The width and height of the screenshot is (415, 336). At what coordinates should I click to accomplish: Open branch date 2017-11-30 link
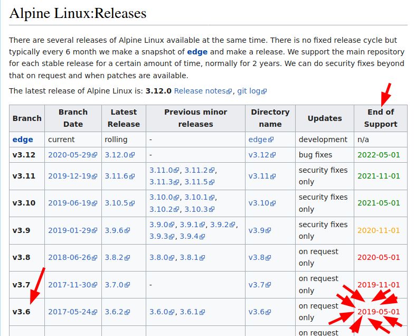72,285
